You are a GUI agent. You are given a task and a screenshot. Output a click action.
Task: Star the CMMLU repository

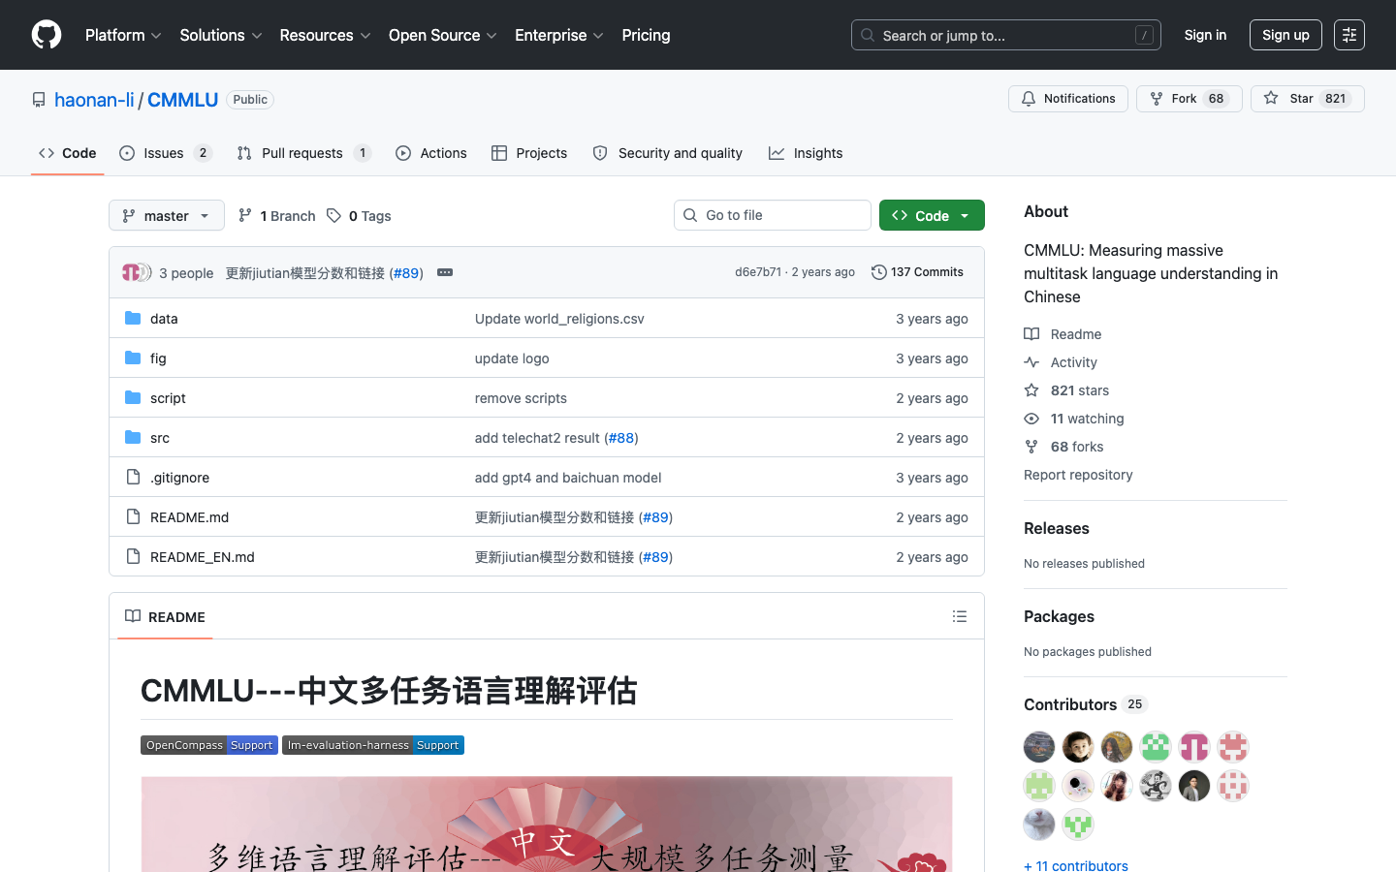coord(1308,99)
